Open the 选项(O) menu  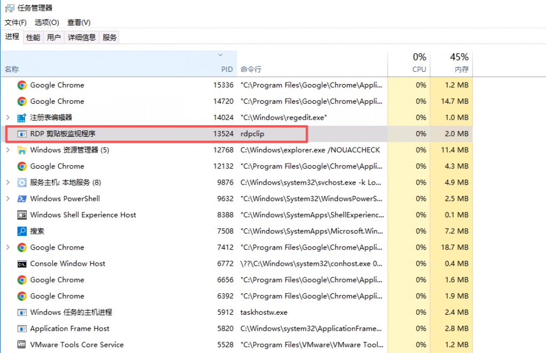pos(47,22)
